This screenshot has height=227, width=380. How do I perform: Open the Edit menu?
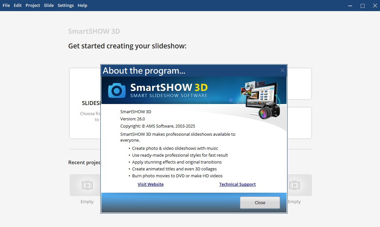point(18,6)
